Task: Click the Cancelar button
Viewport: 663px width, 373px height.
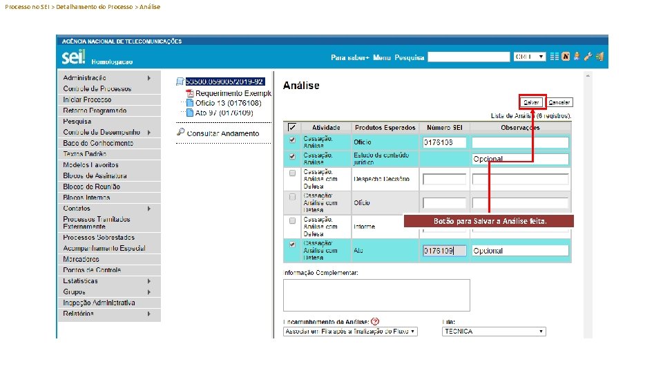Action: (x=559, y=102)
